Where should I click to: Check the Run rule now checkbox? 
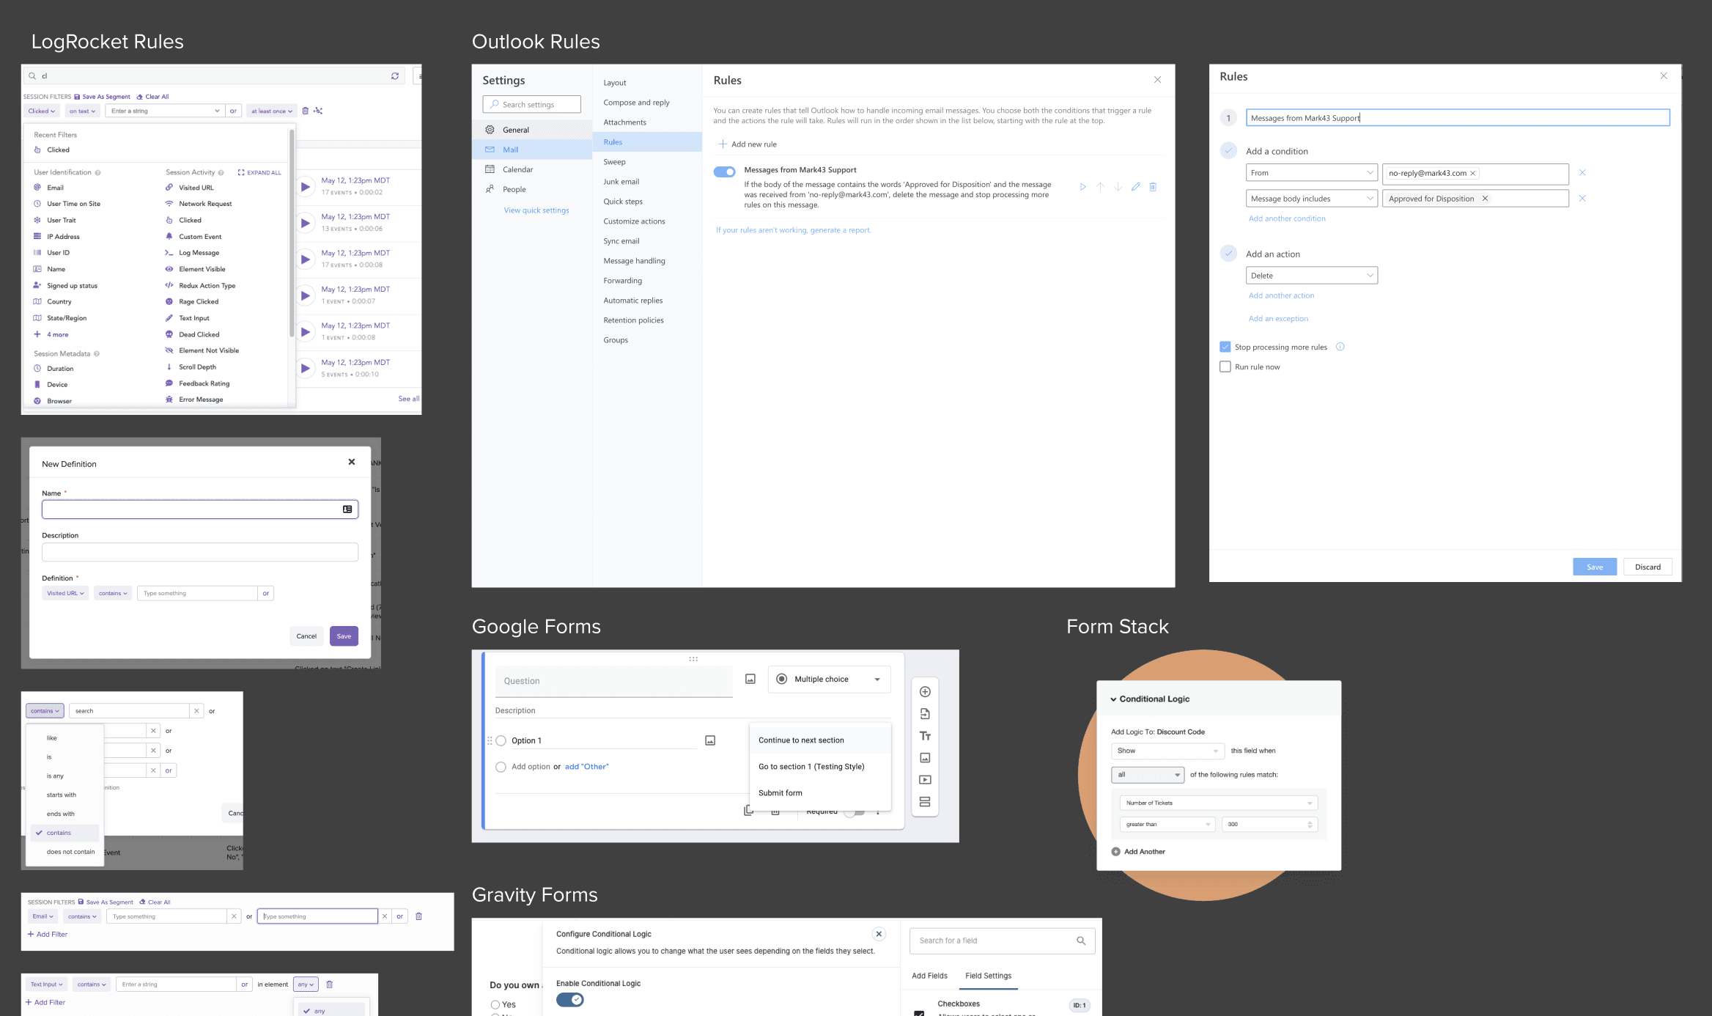[x=1225, y=367]
